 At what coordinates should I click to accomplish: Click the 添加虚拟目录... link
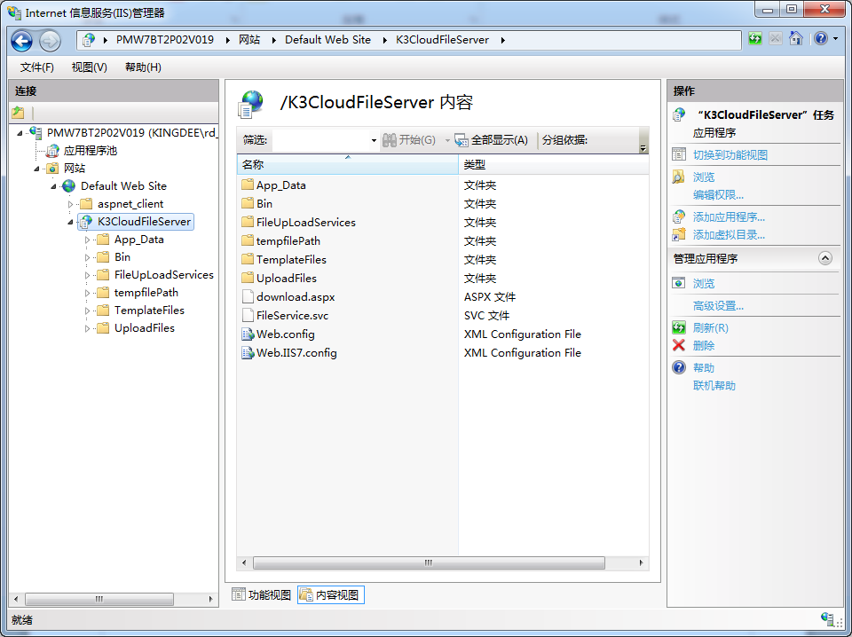pyautogui.click(x=729, y=235)
